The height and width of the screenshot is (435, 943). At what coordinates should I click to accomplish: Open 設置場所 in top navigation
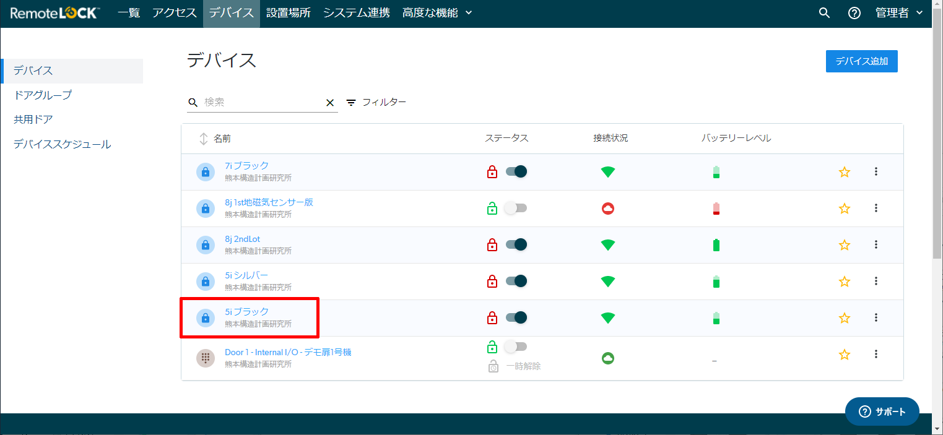tap(289, 13)
